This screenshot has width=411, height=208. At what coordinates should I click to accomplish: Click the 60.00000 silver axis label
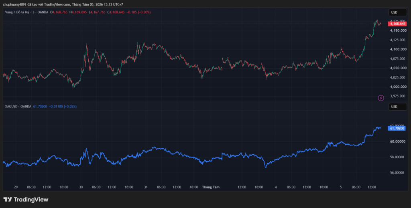click(398, 141)
